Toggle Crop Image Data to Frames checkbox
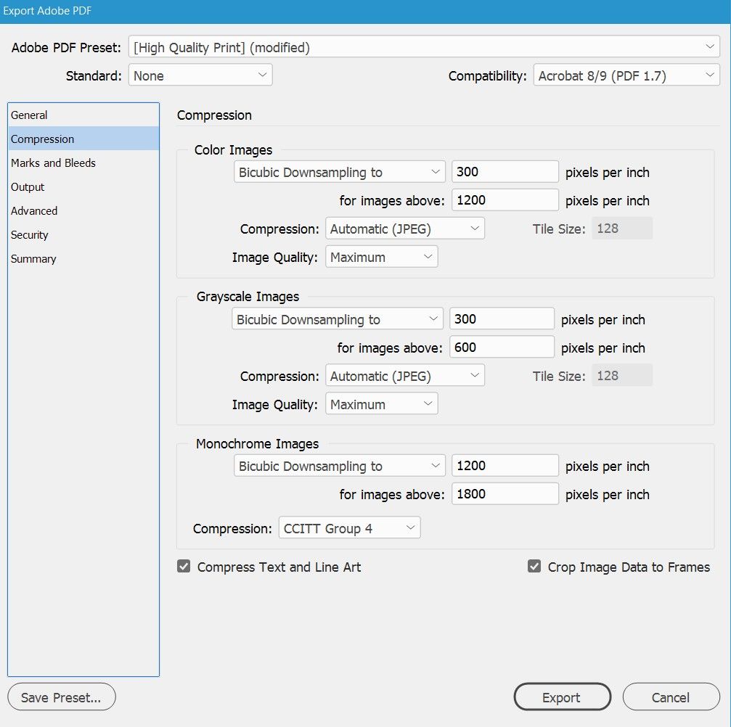The height and width of the screenshot is (727, 731). point(534,566)
